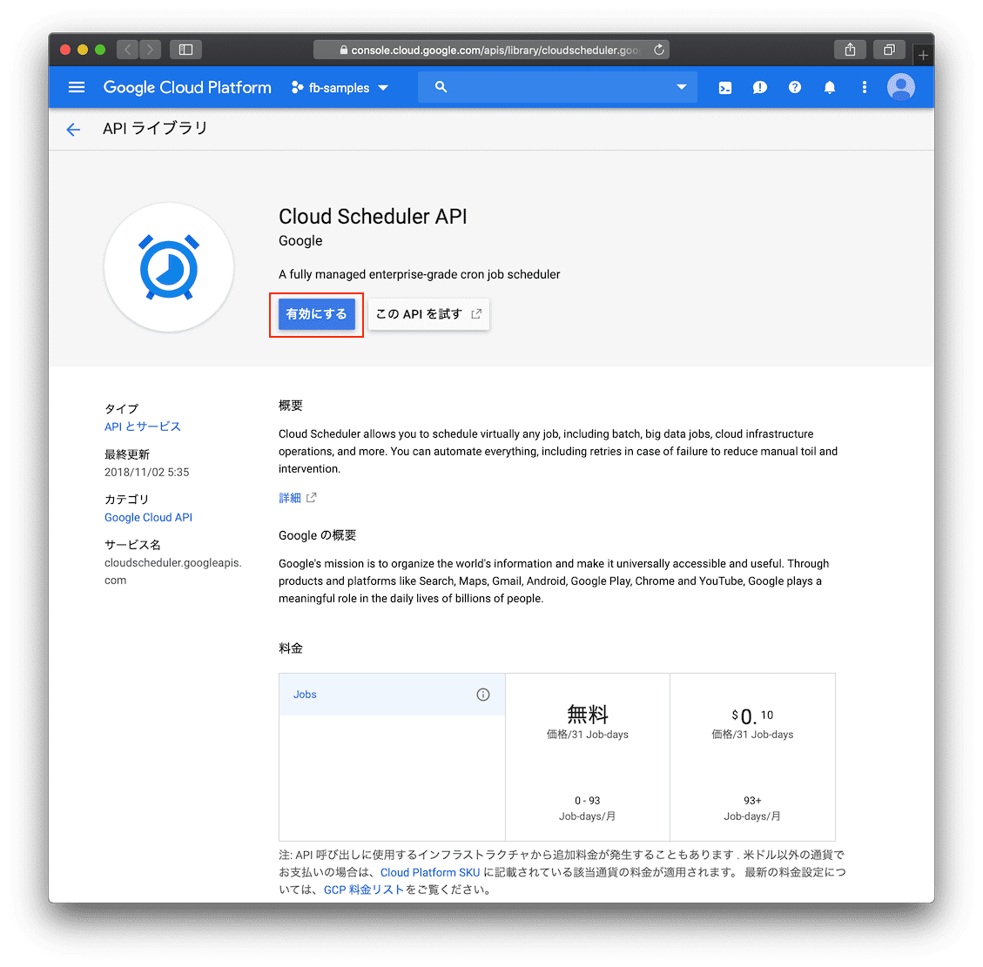Open the Google account avatar
Screen dimensions: 983x967
[900, 87]
